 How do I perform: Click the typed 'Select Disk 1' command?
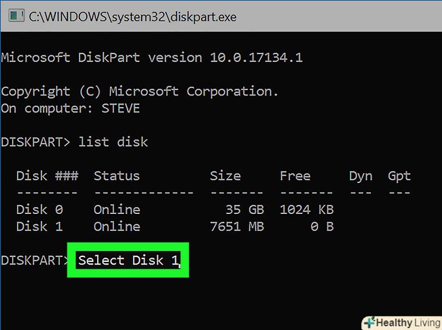pyautogui.click(x=129, y=260)
